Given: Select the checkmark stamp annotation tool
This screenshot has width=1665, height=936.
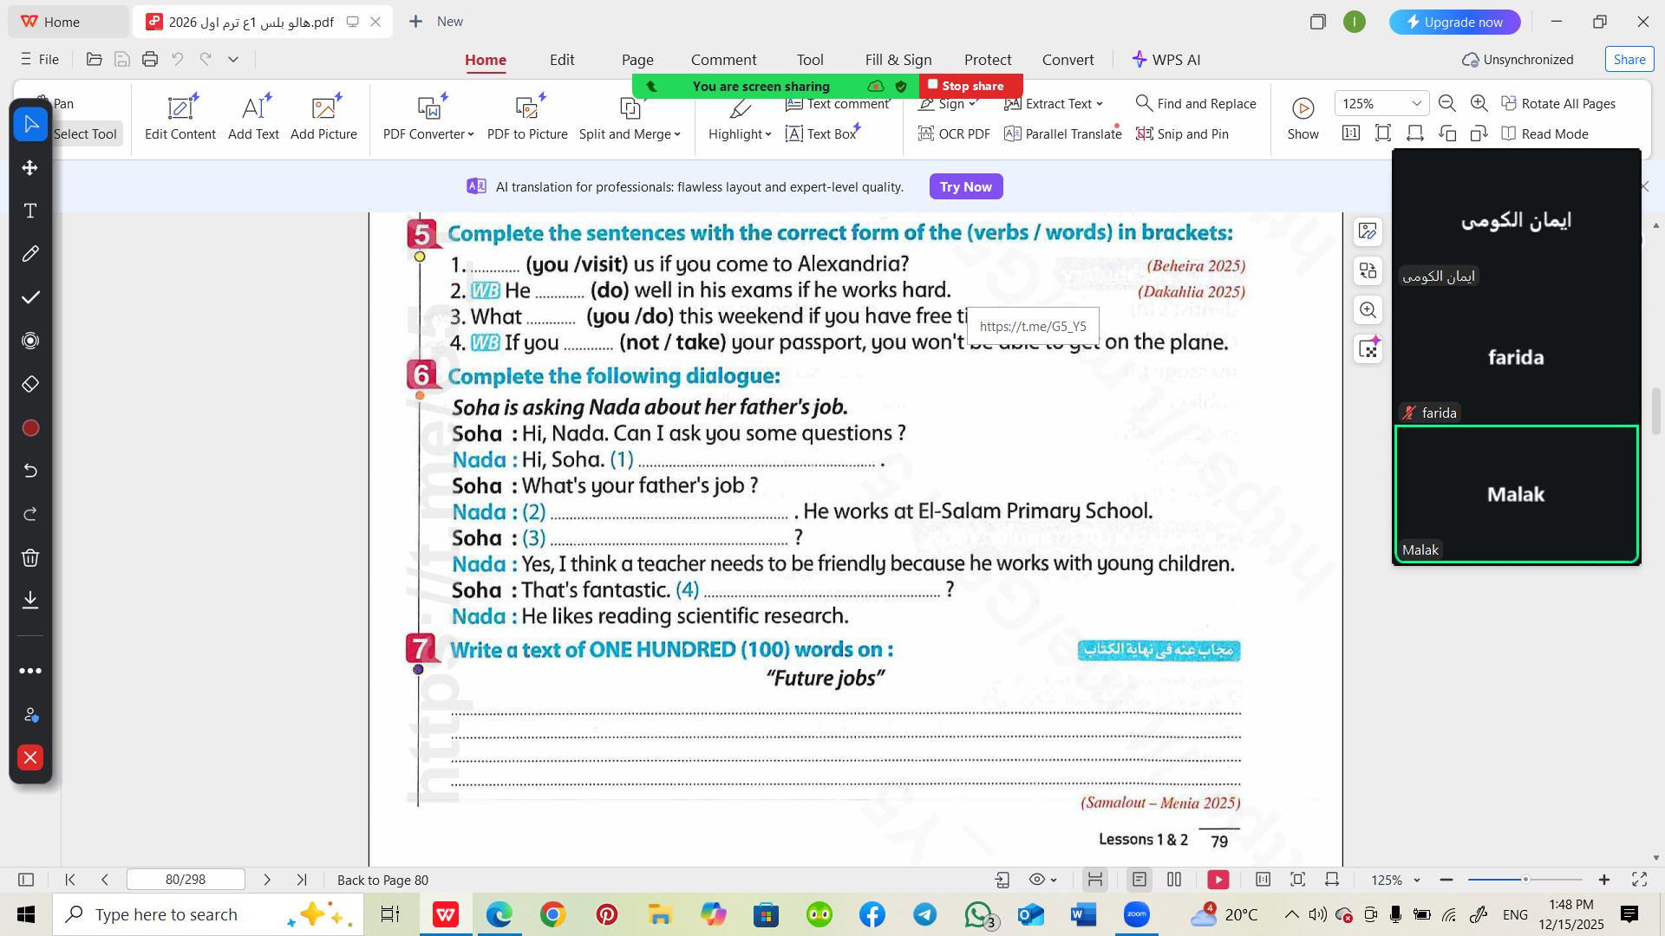Looking at the screenshot, I should [30, 297].
